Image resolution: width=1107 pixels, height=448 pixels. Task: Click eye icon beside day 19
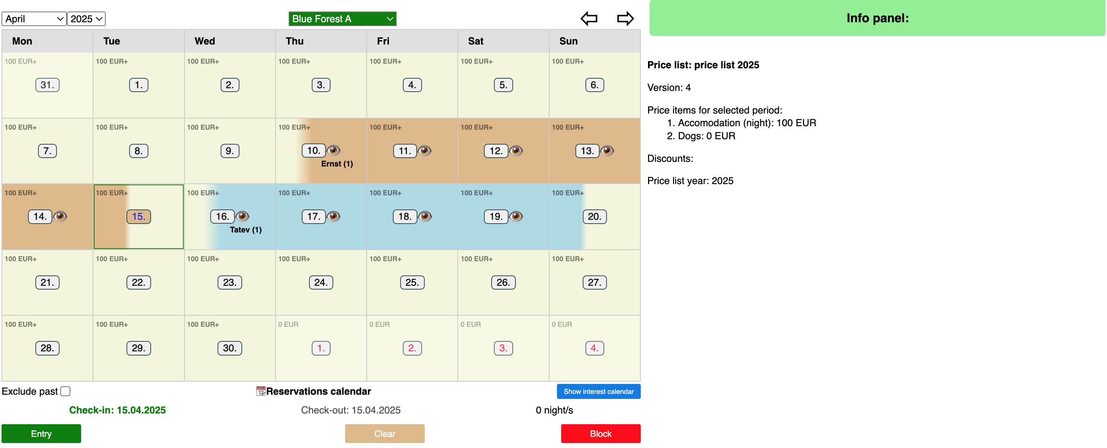pos(516,216)
